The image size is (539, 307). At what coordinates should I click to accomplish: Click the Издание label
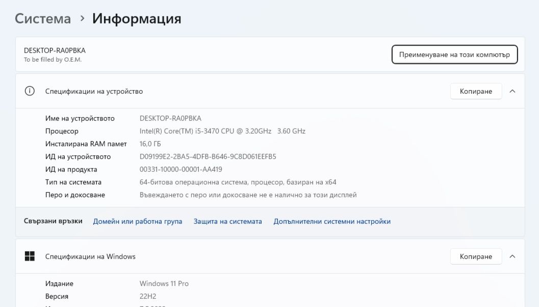(x=60, y=284)
